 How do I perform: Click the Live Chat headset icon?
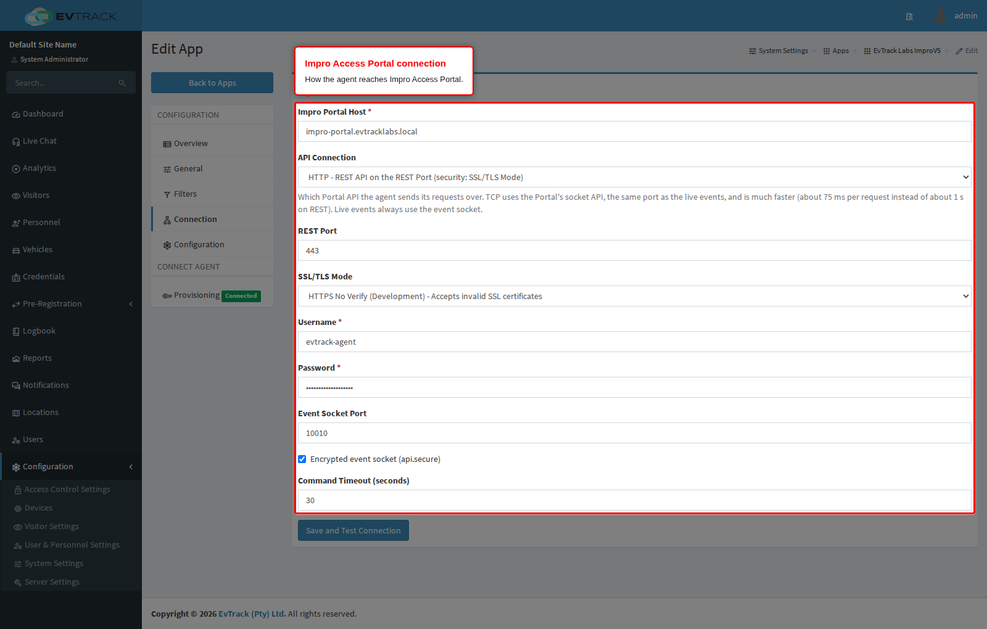(x=16, y=142)
